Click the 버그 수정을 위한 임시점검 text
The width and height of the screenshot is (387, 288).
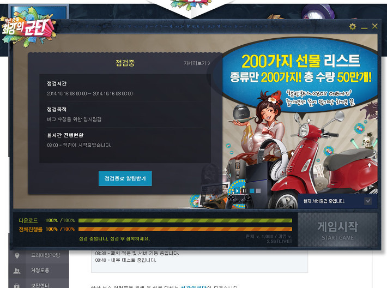(x=74, y=119)
